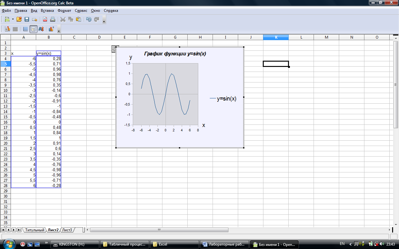Screen dimensions: 399x249
Task: Select cell B3 containing y=sin(x)
Action: 49,53
